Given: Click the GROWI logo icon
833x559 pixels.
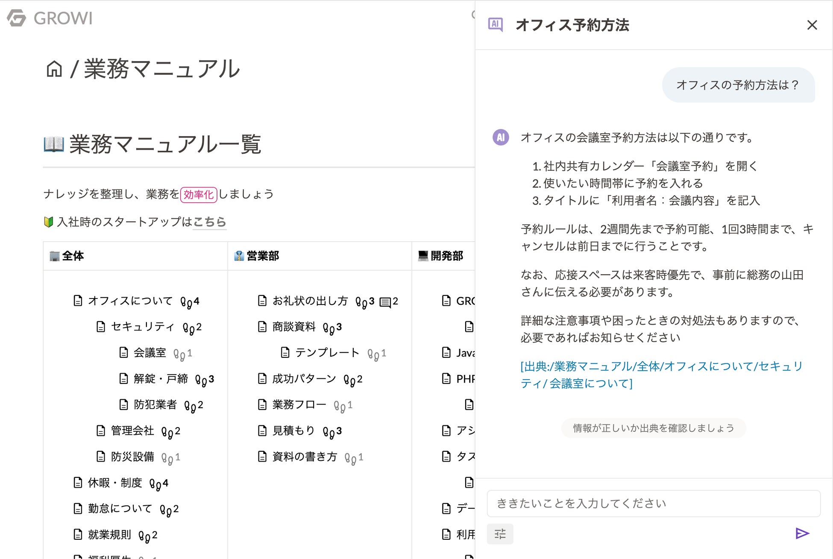Looking at the screenshot, I should coord(17,18).
